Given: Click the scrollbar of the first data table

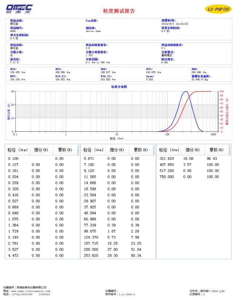Looking at the screenshot, I should tap(78, 150).
